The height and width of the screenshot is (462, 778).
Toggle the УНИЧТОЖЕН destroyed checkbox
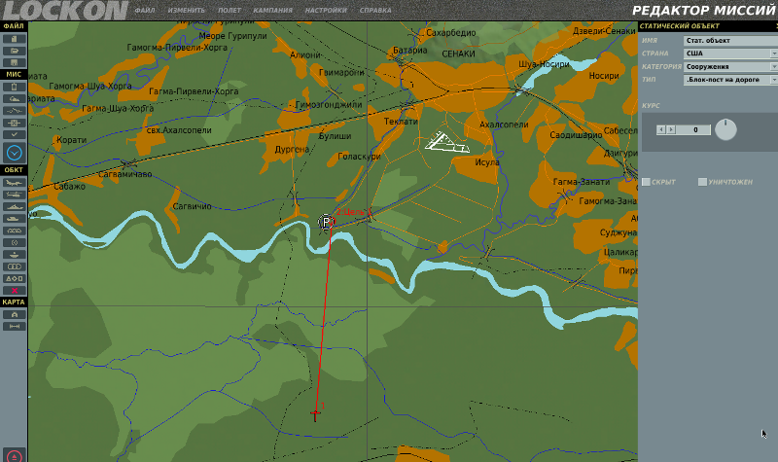702,182
